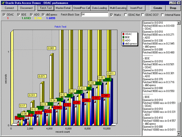
Task: Toggle the ODAC checkbox
Action: [4, 15]
